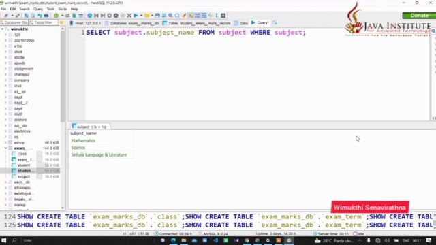Open Edge browser from taskbar
Viewport: 436px width, 245px height.
click(x=173, y=240)
